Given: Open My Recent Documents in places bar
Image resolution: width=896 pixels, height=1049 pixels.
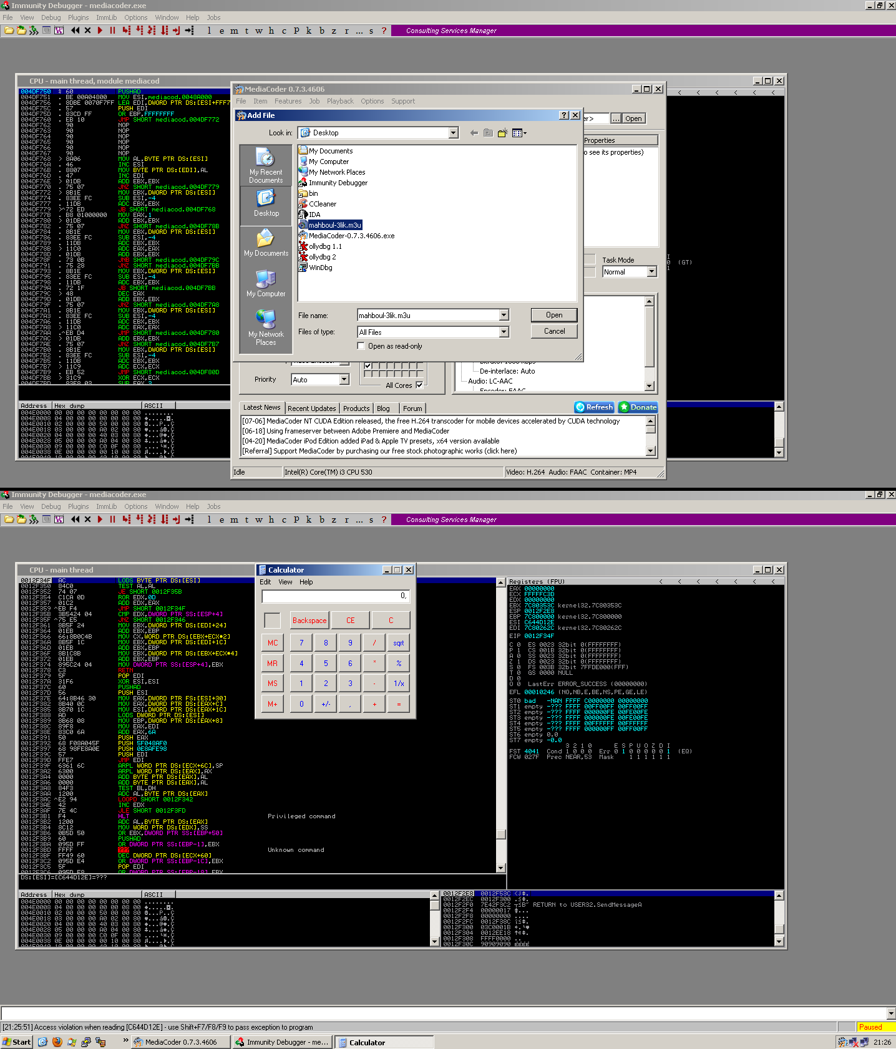Looking at the screenshot, I should [x=266, y=165].
